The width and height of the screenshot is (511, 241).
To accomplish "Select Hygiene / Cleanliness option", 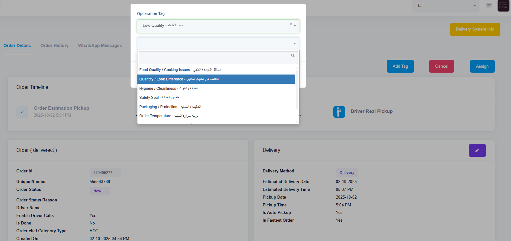I will click(x=169, y=89).
